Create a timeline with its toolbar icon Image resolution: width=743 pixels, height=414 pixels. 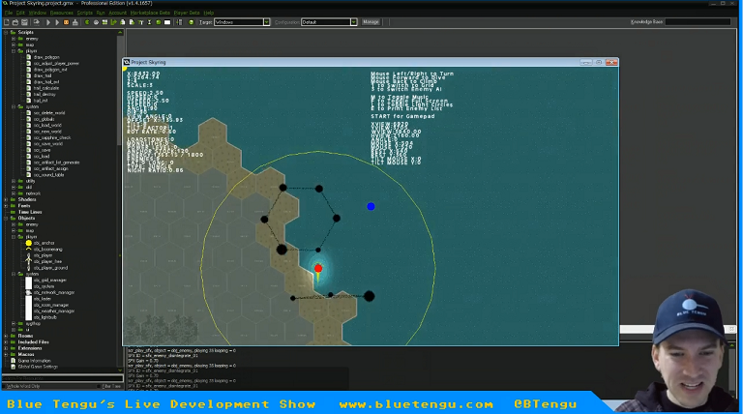click(149, 22)
